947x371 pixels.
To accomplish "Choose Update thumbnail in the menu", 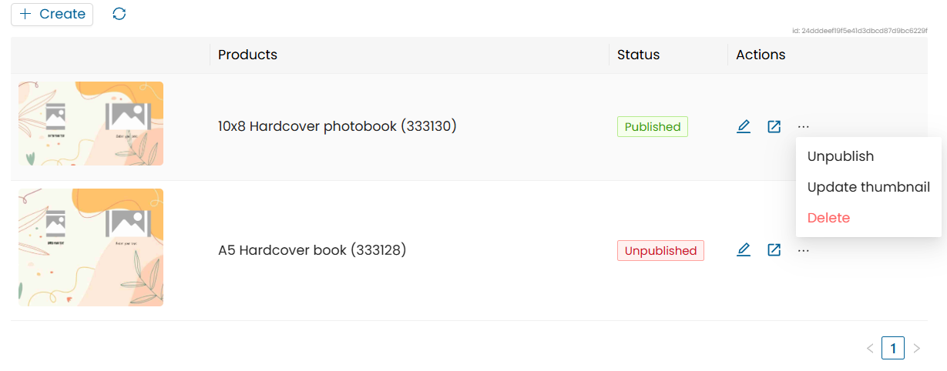I will pyautogui.click(x=868, y=187).
